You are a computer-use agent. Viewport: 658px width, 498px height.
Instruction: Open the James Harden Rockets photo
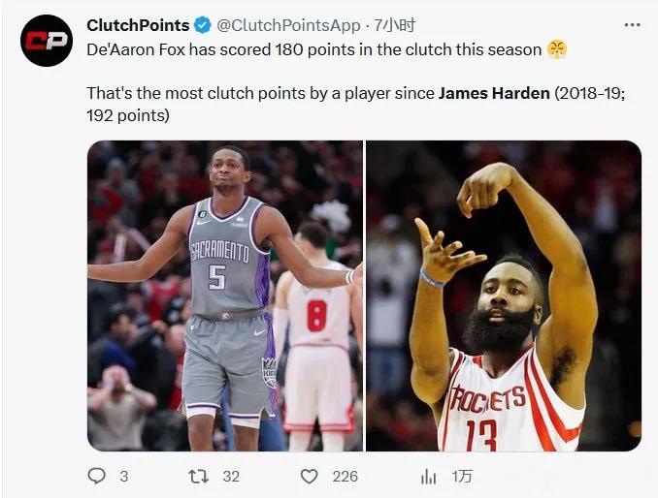point(504,296)
